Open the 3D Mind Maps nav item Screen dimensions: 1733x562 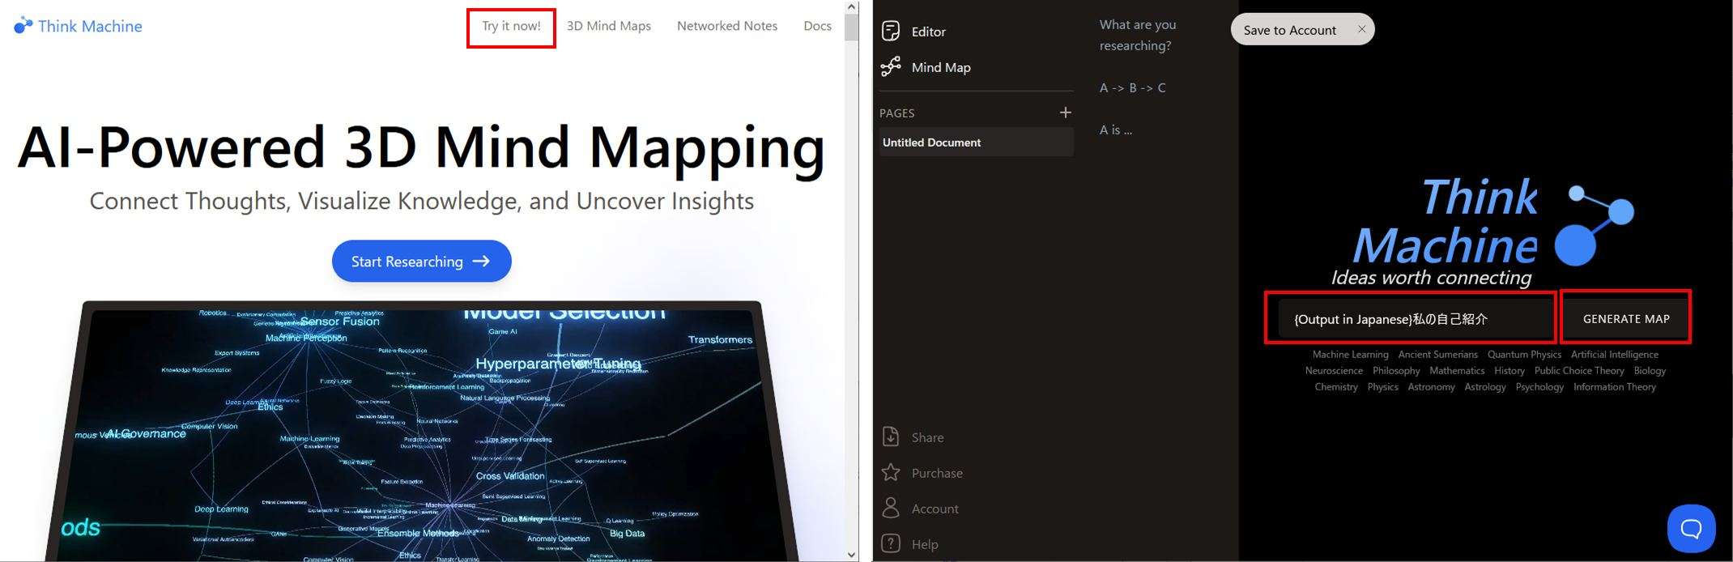609,26
